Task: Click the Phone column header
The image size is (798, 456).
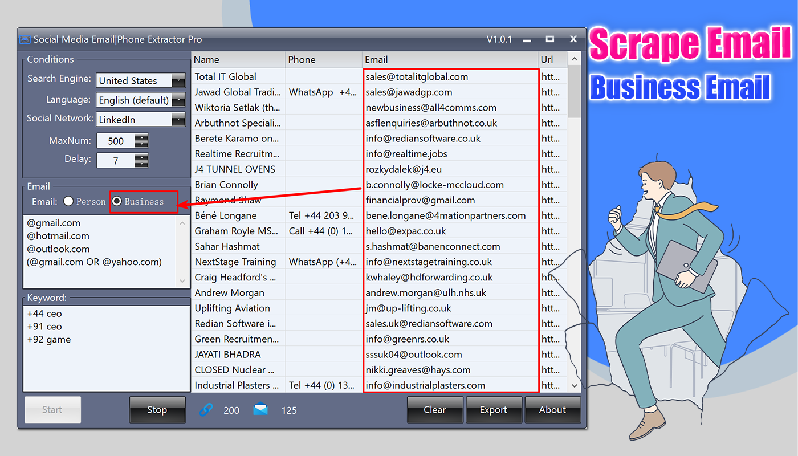Action: click(324, 59)
